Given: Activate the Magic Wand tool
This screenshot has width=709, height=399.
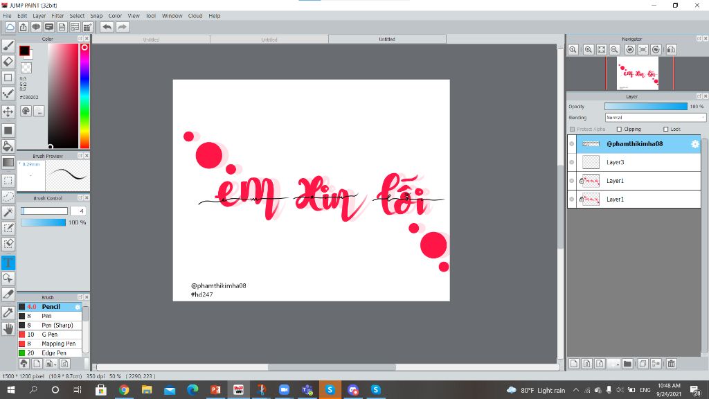Looking at the screenshot, I should [x=8, y=212].
